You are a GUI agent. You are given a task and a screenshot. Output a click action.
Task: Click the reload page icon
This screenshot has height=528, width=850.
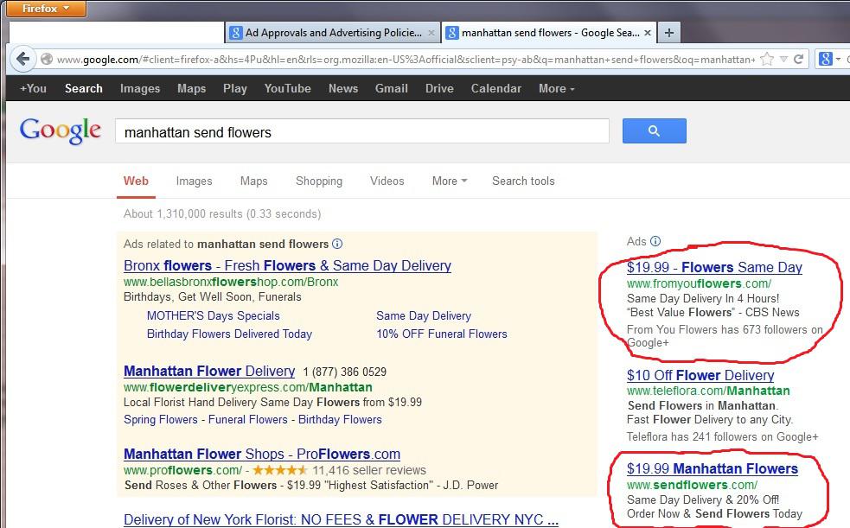point(798,59)
